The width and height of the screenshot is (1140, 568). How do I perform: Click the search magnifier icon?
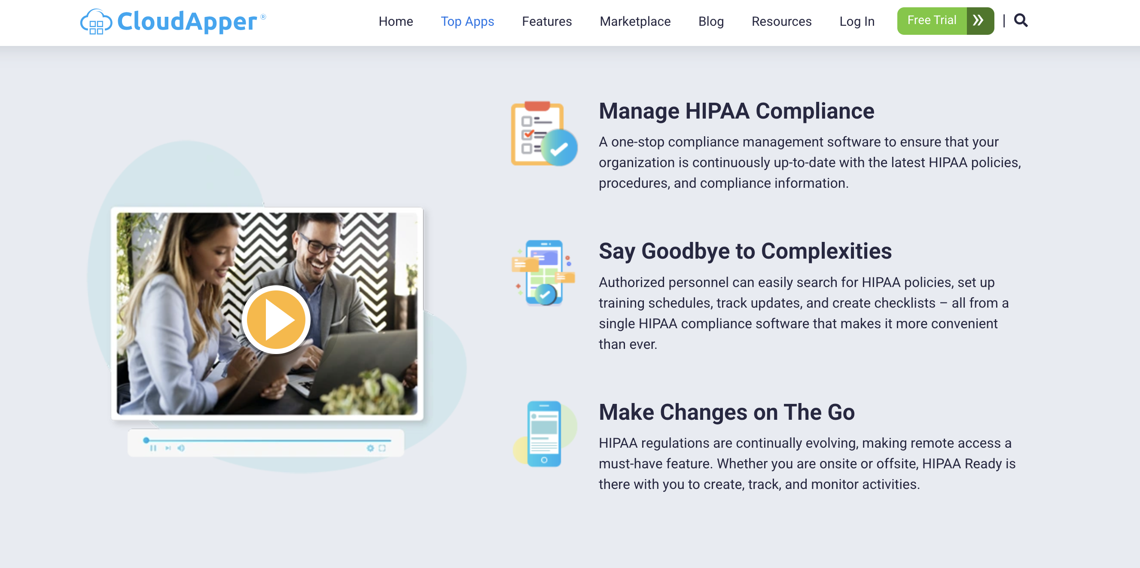(x=1020, y=20)
